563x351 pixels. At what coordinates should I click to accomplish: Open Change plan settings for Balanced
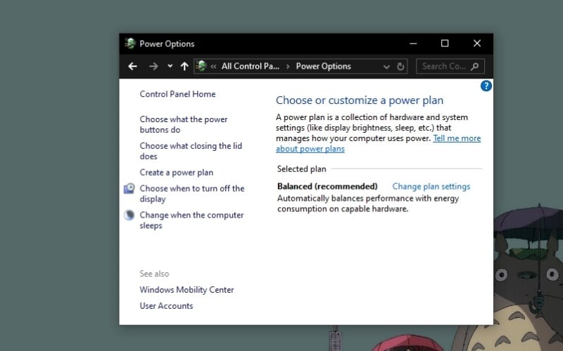pos(431,187)
